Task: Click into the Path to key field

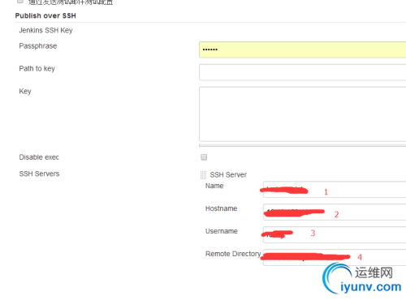Action: [x=302, y=72]
